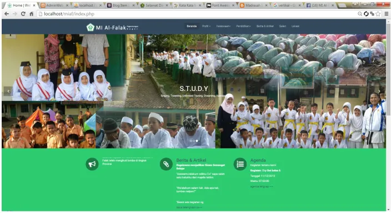
Task: Open the Lokasi nav item
Action: pyautogui.click(x=295, y=26)
